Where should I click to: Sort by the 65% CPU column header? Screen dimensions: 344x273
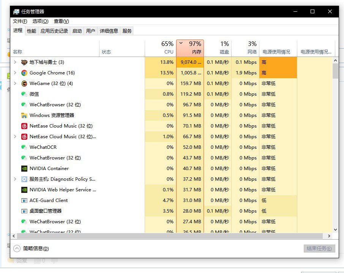161,48
